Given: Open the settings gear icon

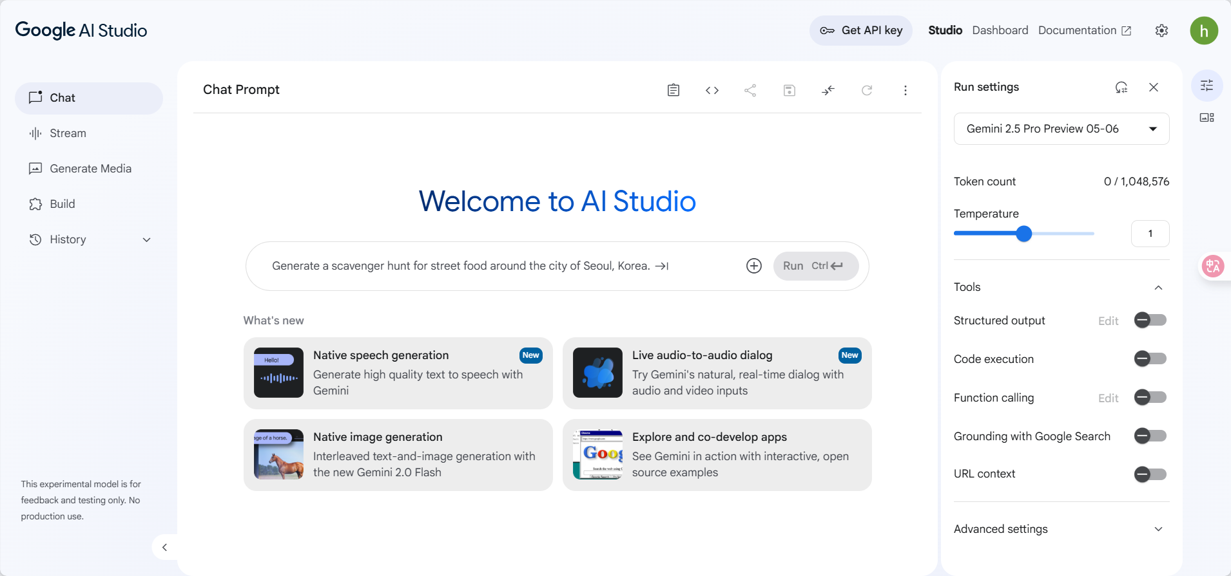Looking at the screenshot, I should click(1161, 30).
